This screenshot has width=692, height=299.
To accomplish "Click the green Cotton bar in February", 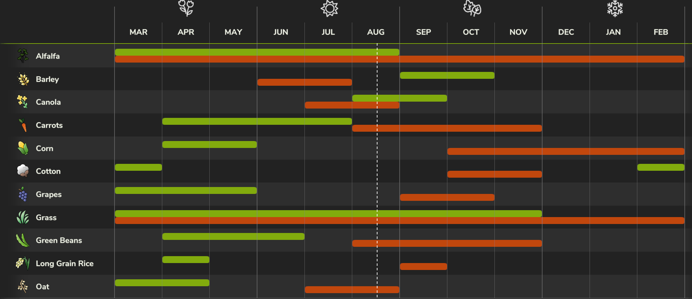I will point(661,167).
